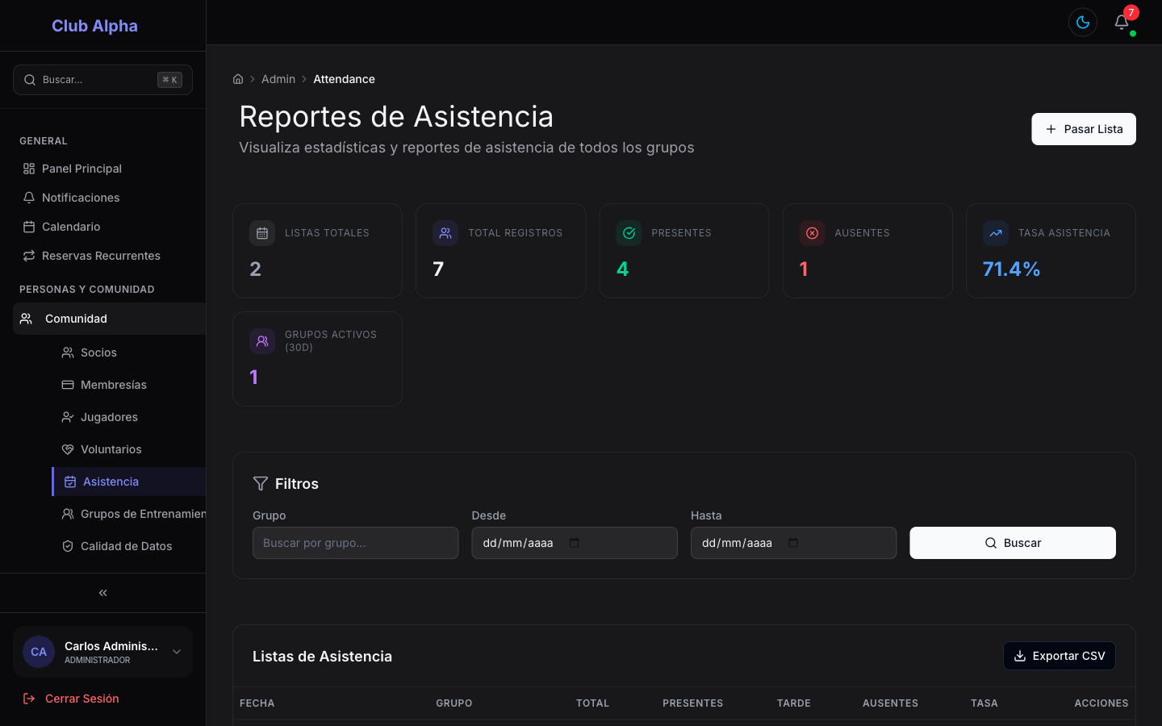Click the Desde date field

coord(575,543)
